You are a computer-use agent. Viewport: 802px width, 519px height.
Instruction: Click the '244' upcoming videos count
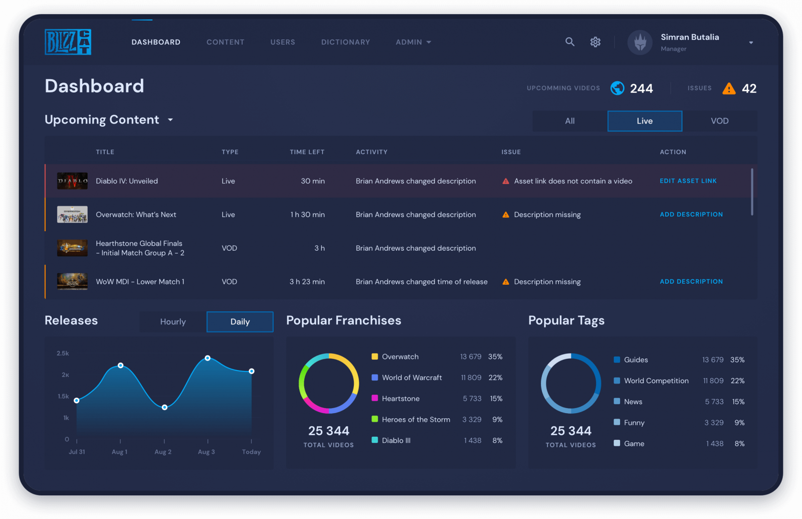click(641, 89)
